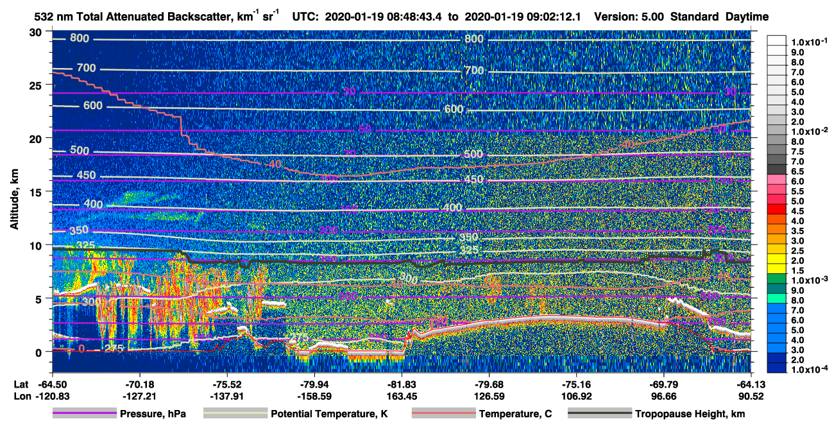Click the longitude value -137.91
834x428 pixels.
point(226,396)
